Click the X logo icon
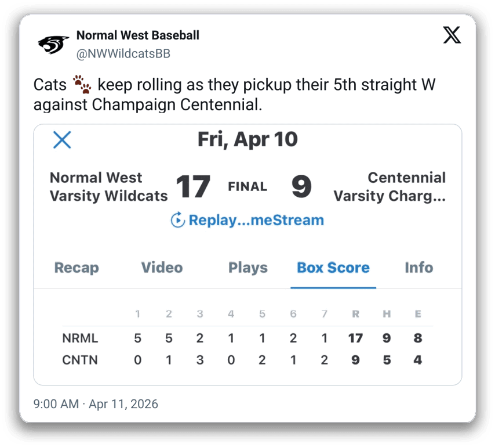Viewport: 495px width, 447px height. point(452,35)
